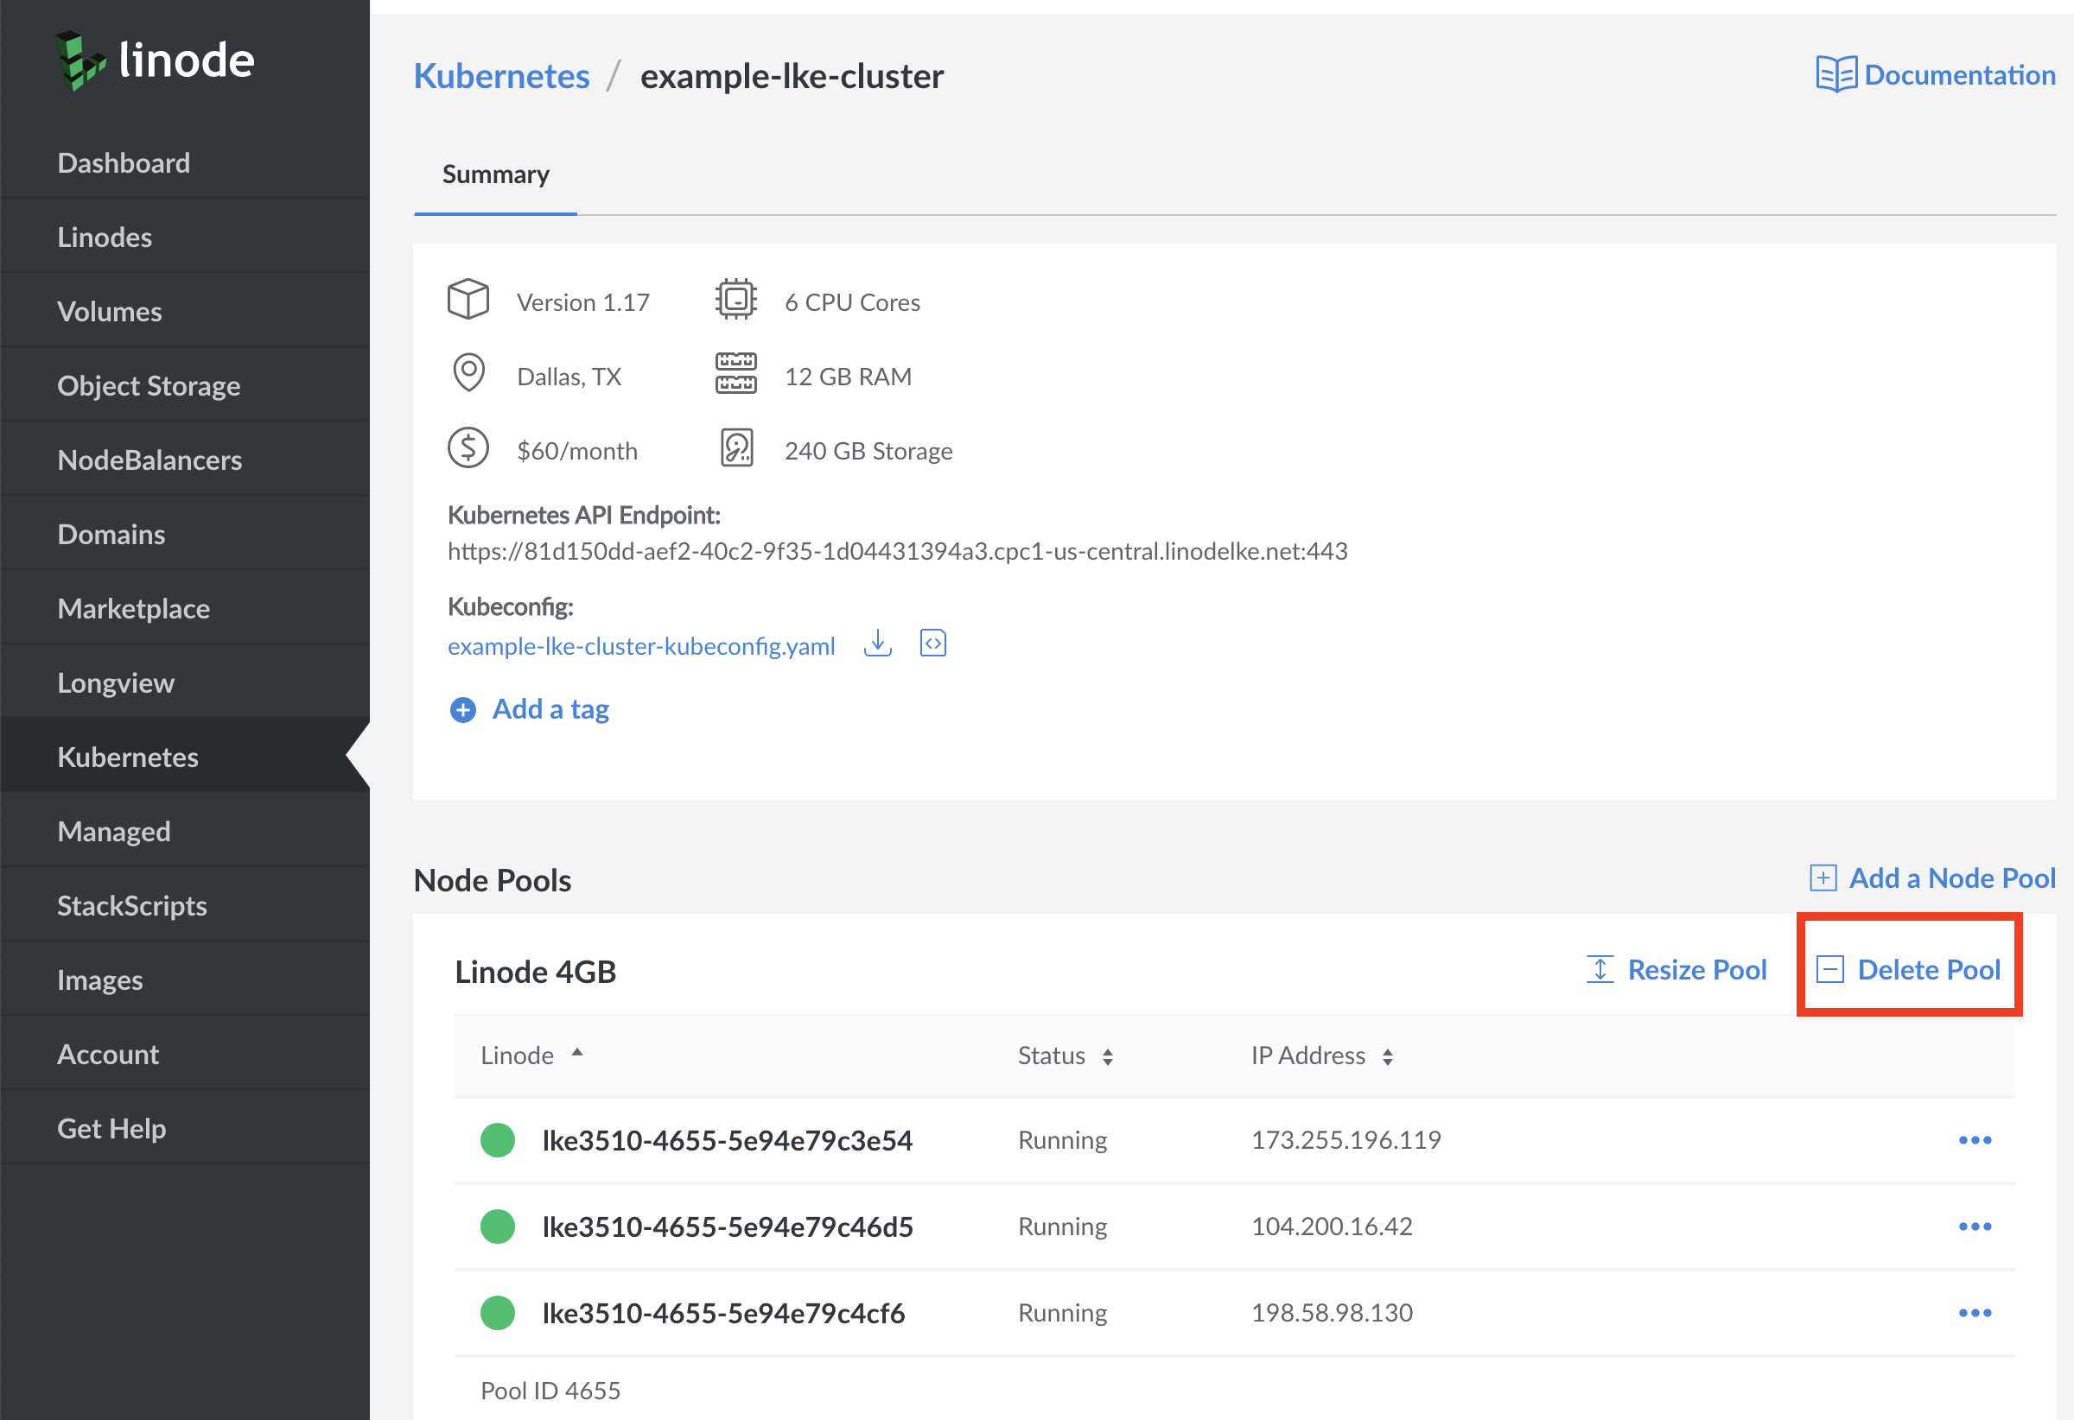2074x1420 pixels.
Task: Click the Add a tag plus icon
Action: pos(462,710)
